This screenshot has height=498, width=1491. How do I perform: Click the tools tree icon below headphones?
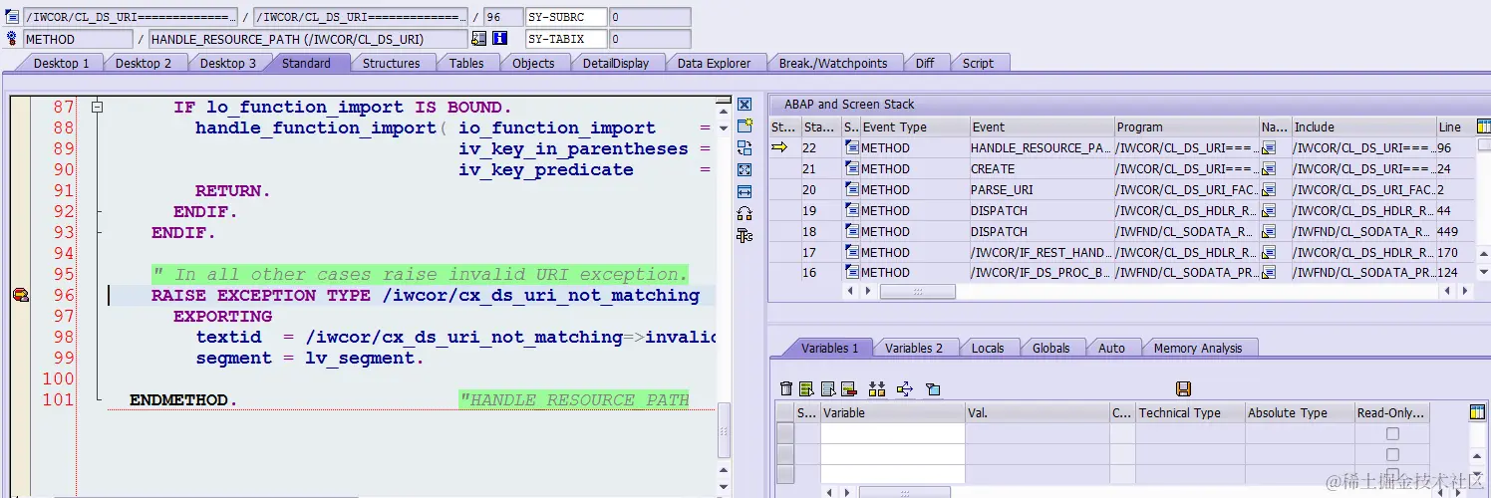coord(745,235)
